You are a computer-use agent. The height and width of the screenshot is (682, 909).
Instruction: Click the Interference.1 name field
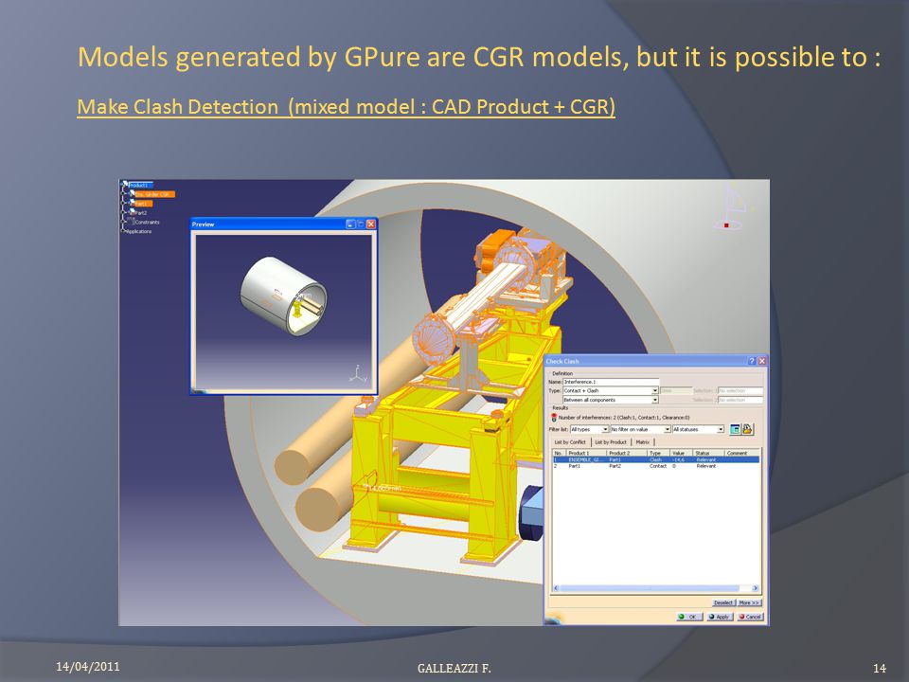[x=611, y=382]
